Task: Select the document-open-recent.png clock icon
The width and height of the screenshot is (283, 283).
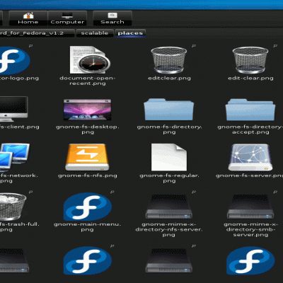Action: tap(90, 59)
